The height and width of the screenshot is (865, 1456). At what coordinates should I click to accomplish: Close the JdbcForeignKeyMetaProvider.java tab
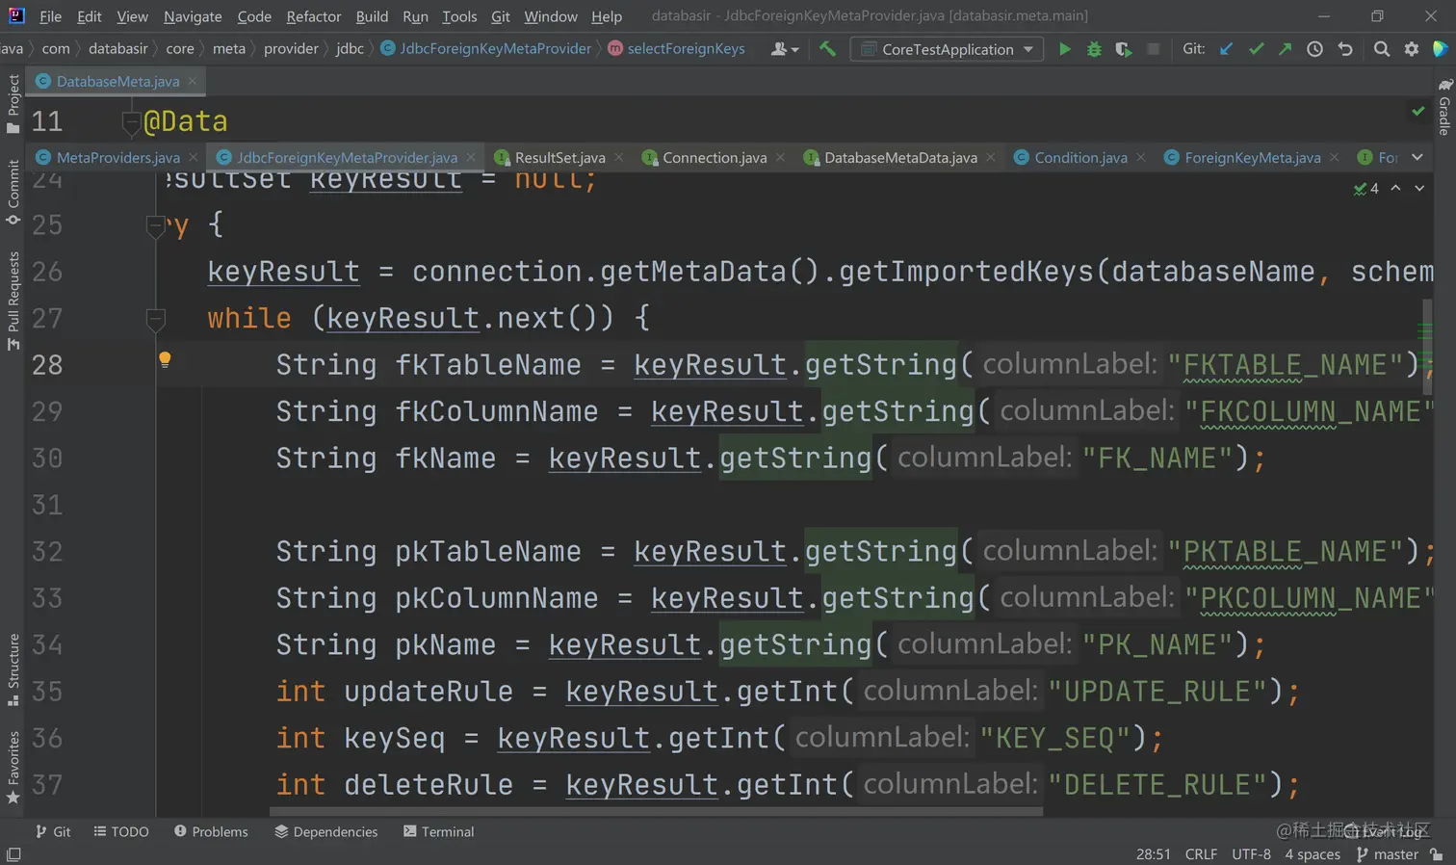(x=471, y=157)
